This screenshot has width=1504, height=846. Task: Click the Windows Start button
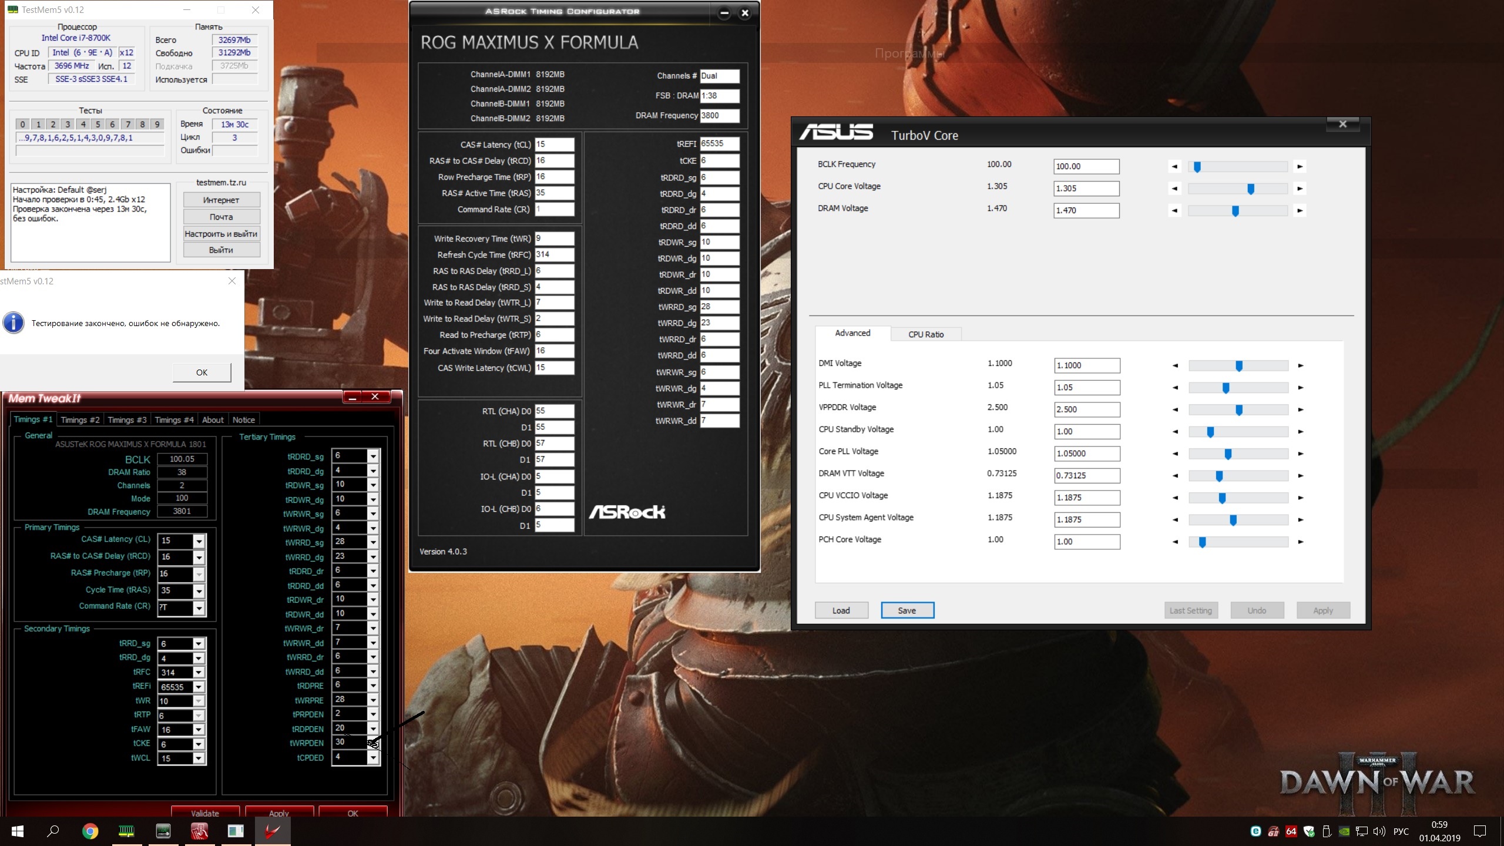tap(17, 831)
